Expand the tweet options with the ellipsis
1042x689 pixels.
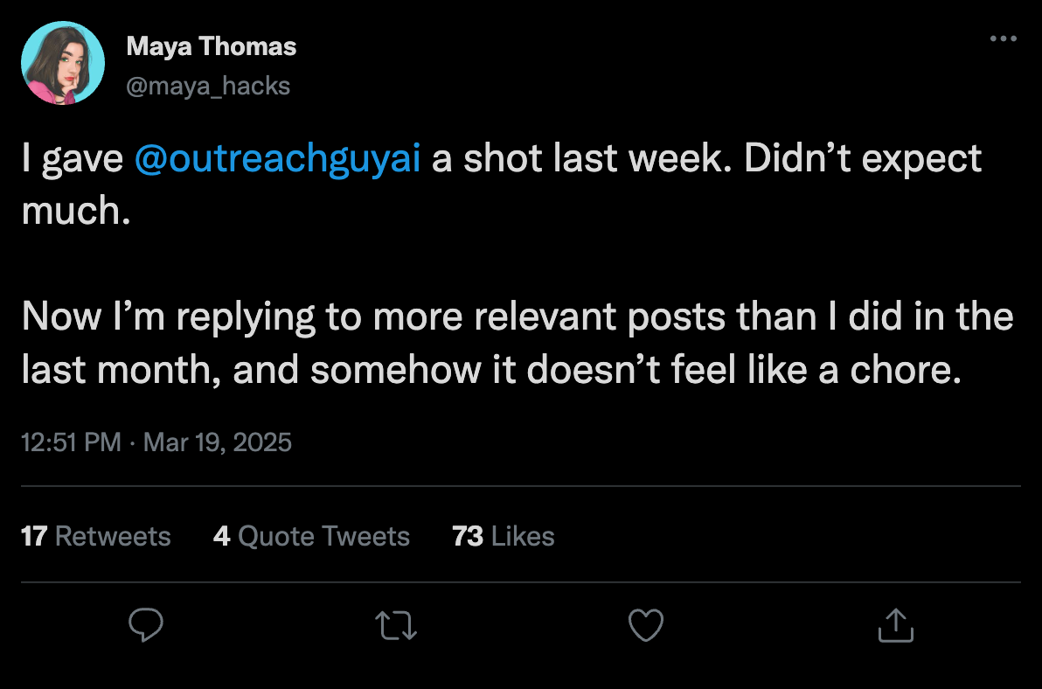[1003, 38]
